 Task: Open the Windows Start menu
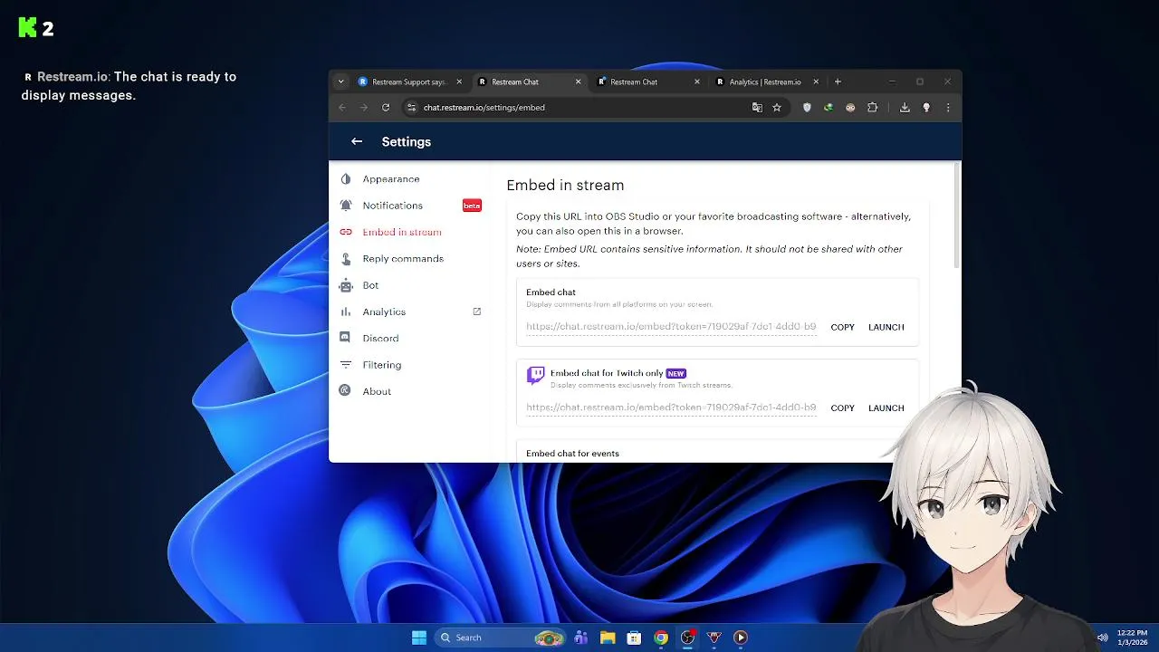[419, 638]
